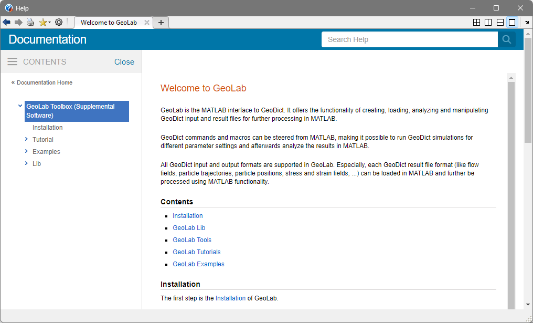Click the outer window scrollbar up arrow
This screenshot has width=533, height=323.
point(528,34)
